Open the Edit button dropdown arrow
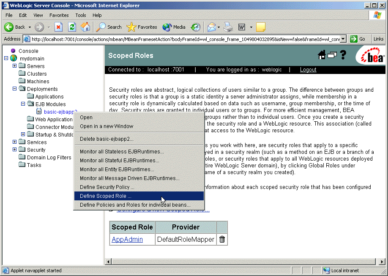This screenshot has width=388, height=276. click(251, 27)
